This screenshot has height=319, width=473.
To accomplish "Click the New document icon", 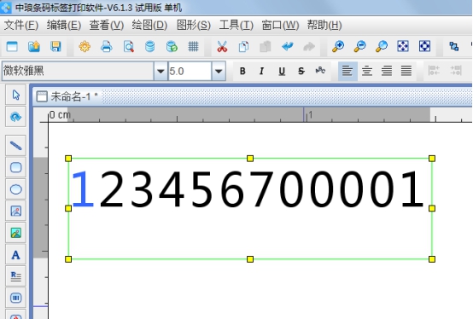I will (12, 47).
